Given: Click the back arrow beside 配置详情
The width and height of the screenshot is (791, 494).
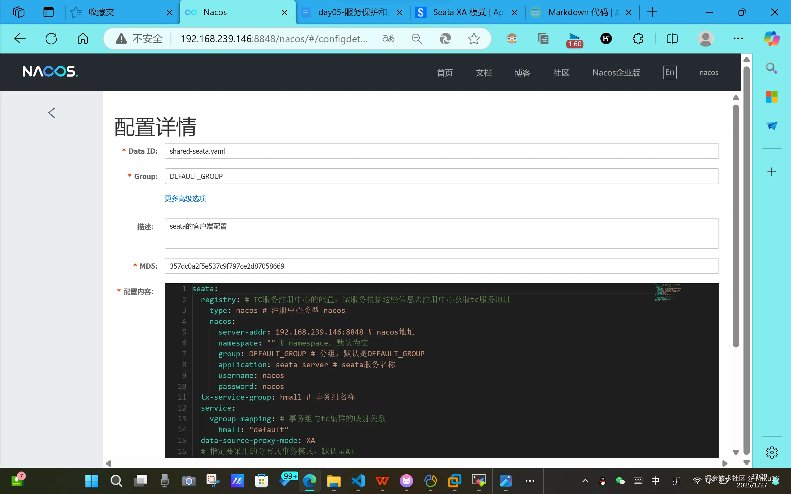Looking at the screenshot, I should [x=52, y=113].
